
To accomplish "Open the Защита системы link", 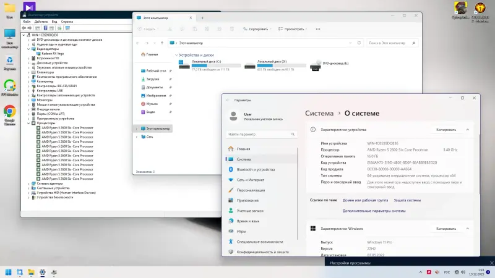I will click(x=407, y=200).
